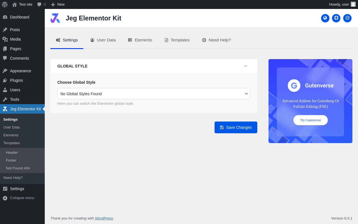Click the website globe icon in header
358x224 pixels.
(325, 18)
